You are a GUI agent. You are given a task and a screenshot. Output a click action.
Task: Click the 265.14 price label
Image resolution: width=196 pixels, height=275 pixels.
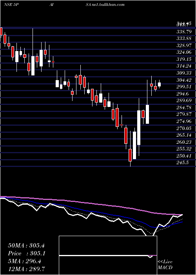coord(184,135)
